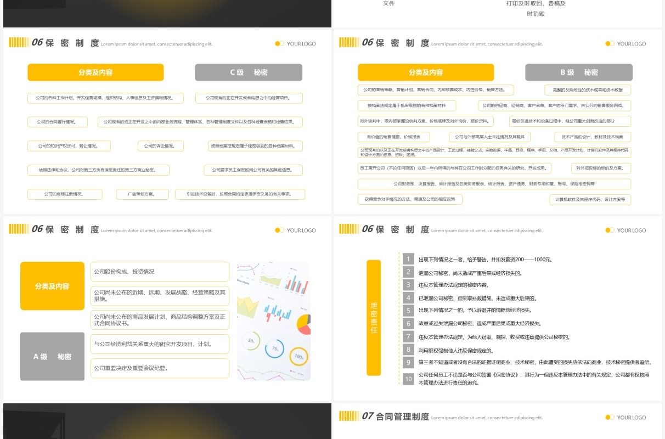
Task: Select '依照法律和协议…第三方商业秘密。' text box
Action: pos(98,170)
